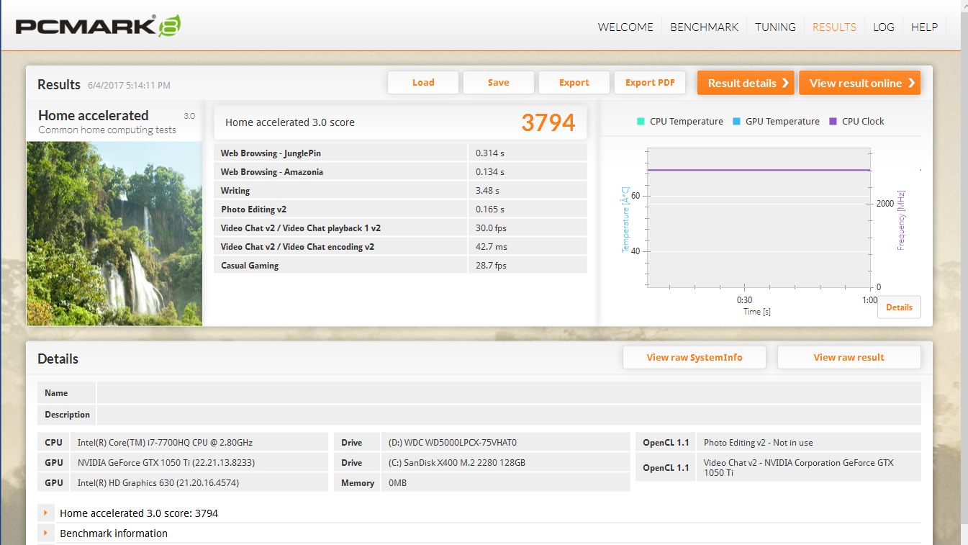This screenshot has width=968, height=545.
Task: Click View result online
Action: 859,84
